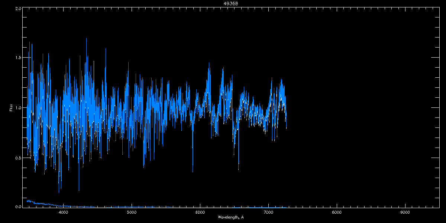The width and height of the screenshot is (446, 223).
Task: Click y-axis tick label 0.5
Action: 17,158
